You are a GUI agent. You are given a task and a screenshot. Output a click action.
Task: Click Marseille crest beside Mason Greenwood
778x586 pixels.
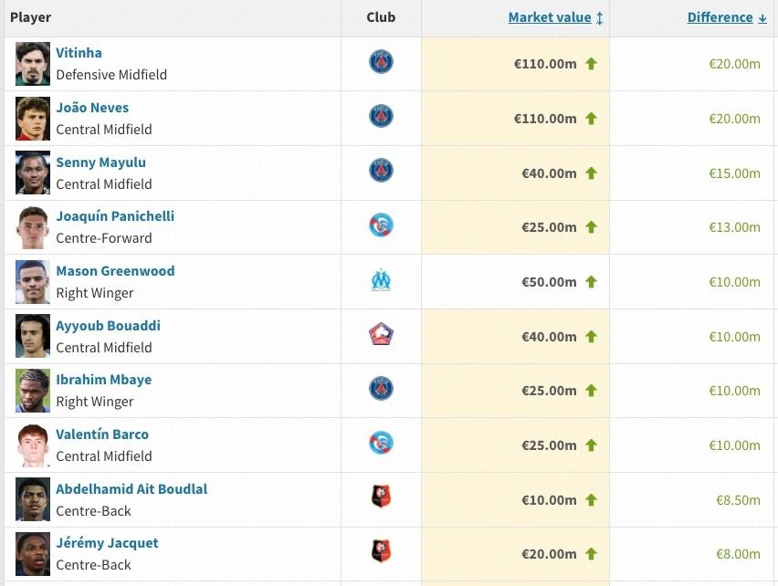pos(381,280)
